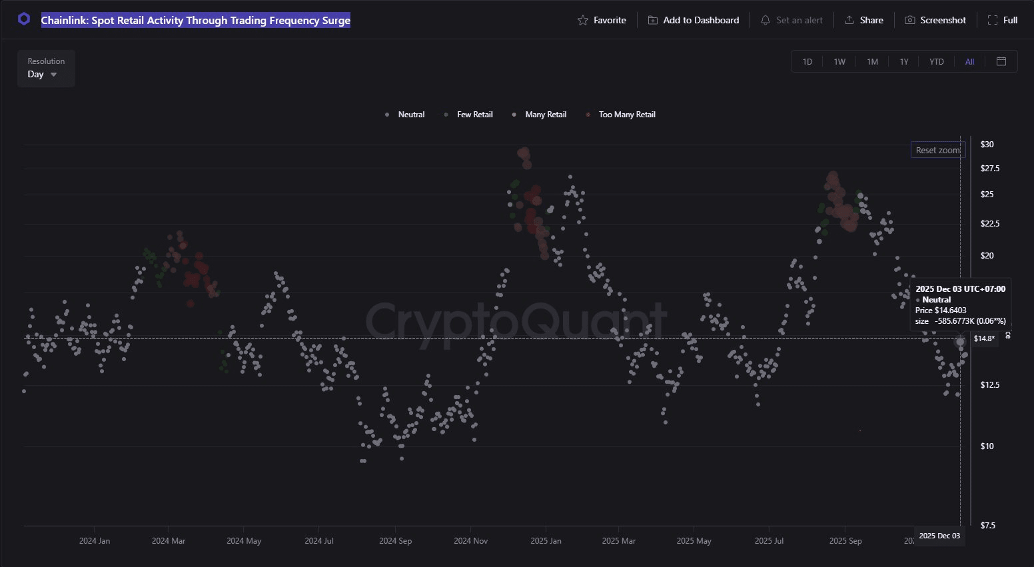Select the YTD time range
Image resolution: width=1034 pixels, height=567 pixels.
[937, 61]
